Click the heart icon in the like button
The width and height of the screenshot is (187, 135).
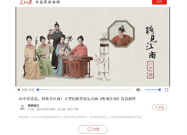click(x=89, y=129)
